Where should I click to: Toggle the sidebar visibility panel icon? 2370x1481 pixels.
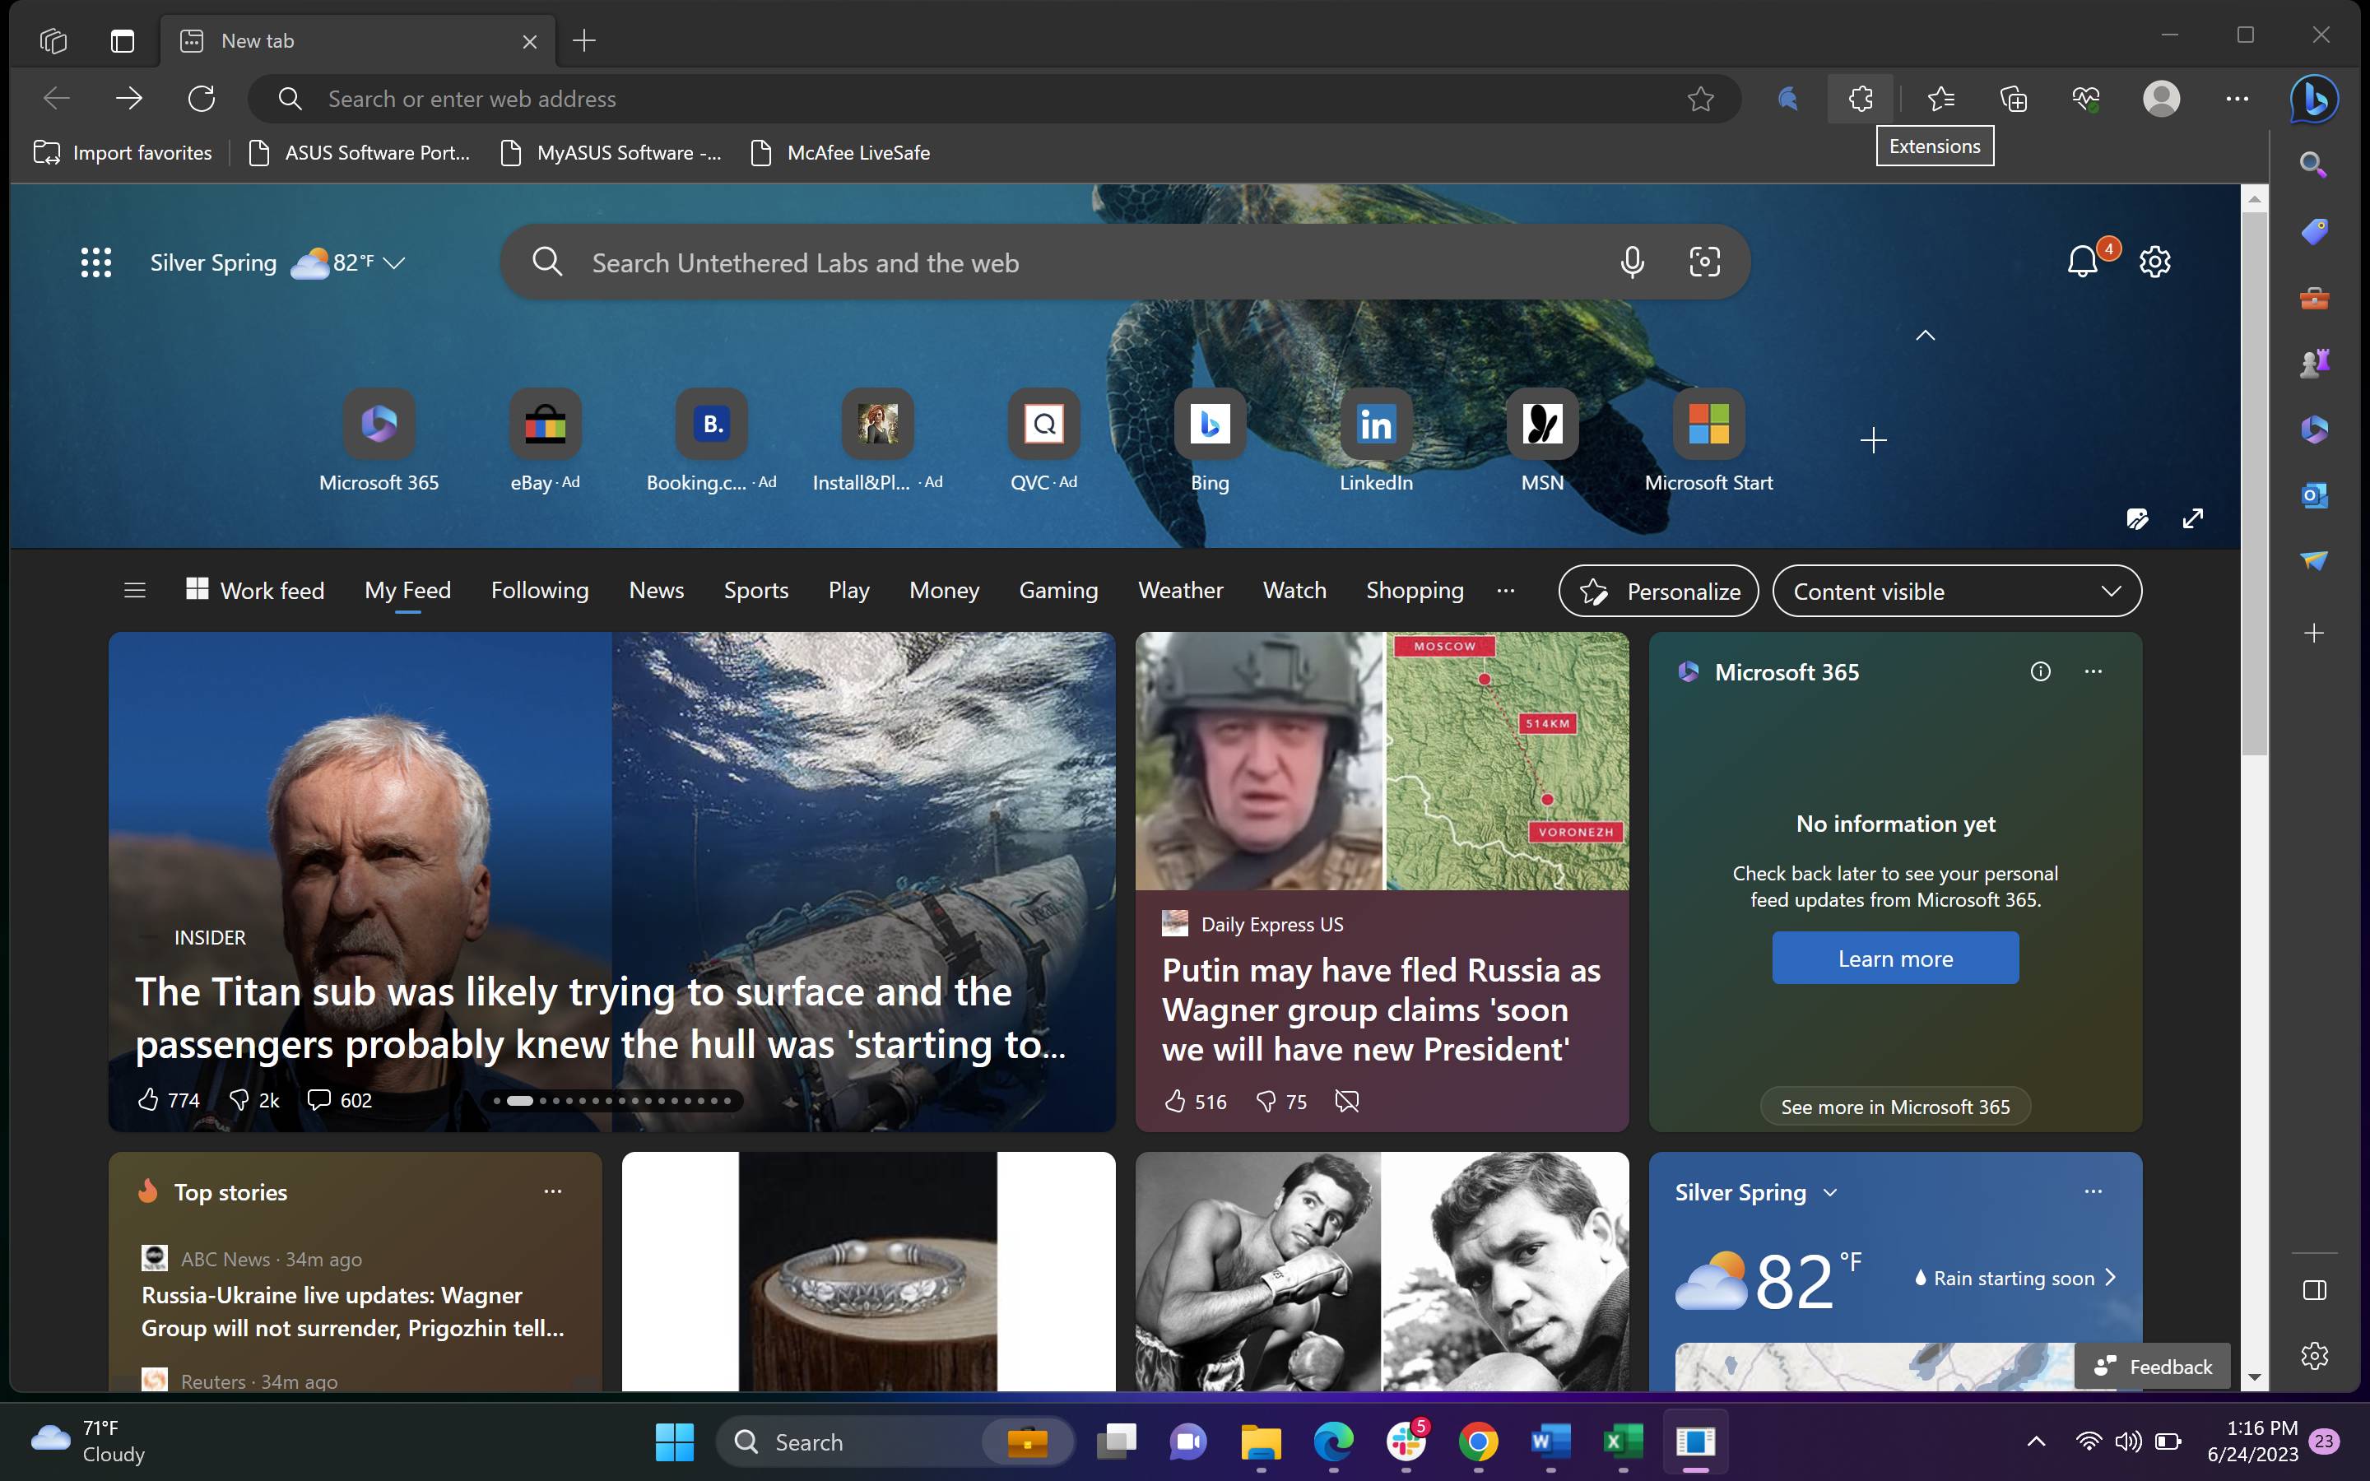[x=2313, y=1290]
